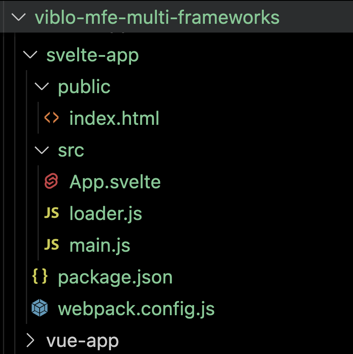Collapse the svelte-app folder chevron

pos(30,55)
